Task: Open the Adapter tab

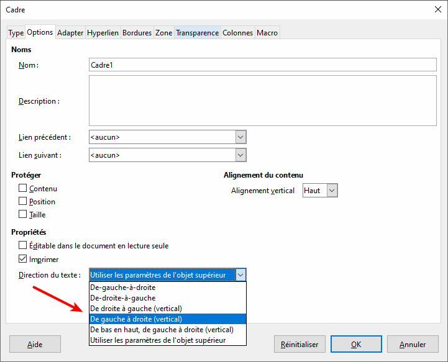Action: click(70, 33)
